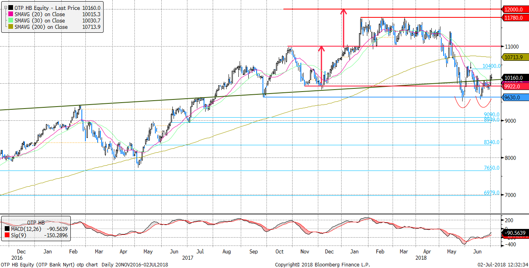Select the Sig(9) legend label
529x268 pixels.
point(19,235)
